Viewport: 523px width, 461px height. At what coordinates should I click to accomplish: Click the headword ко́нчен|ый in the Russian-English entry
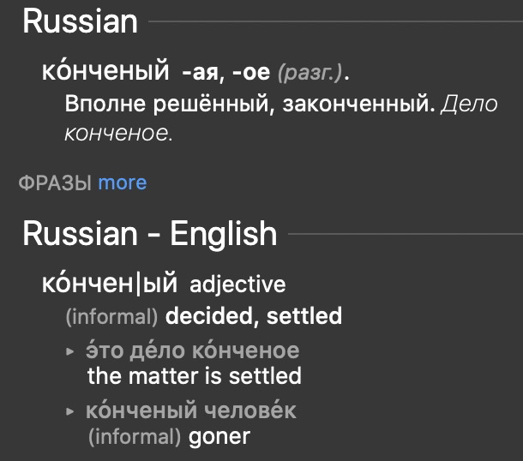coord(109,284)
